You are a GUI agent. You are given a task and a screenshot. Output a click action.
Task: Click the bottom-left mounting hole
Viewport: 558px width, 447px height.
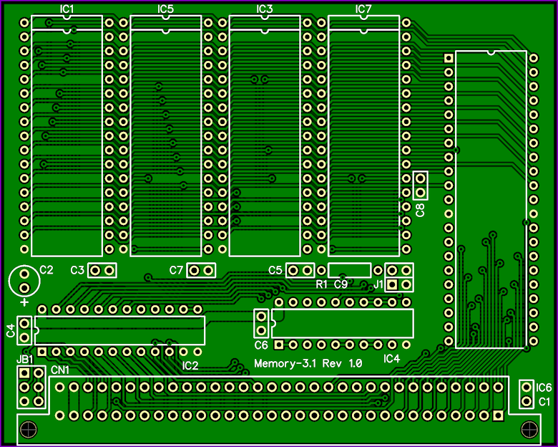[29, 429]
